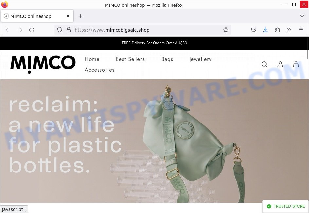Open the shopping bag cart icon
309x213 pixels.
(x=296, y=64)
